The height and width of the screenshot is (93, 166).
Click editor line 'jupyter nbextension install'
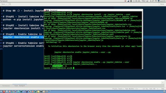point(23,28)
